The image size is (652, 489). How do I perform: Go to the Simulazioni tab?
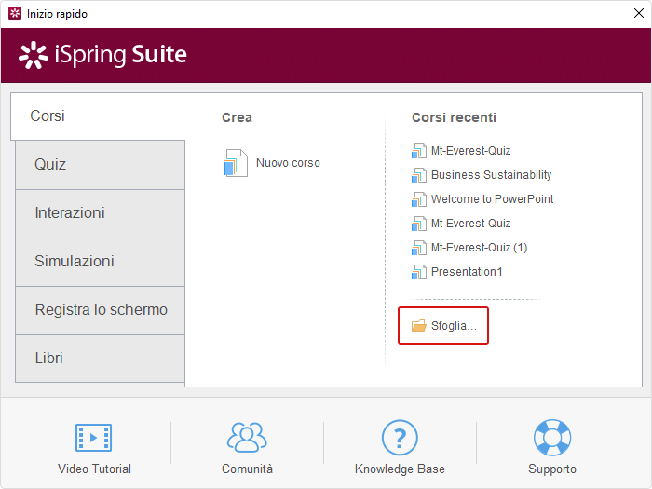point(100,262)
